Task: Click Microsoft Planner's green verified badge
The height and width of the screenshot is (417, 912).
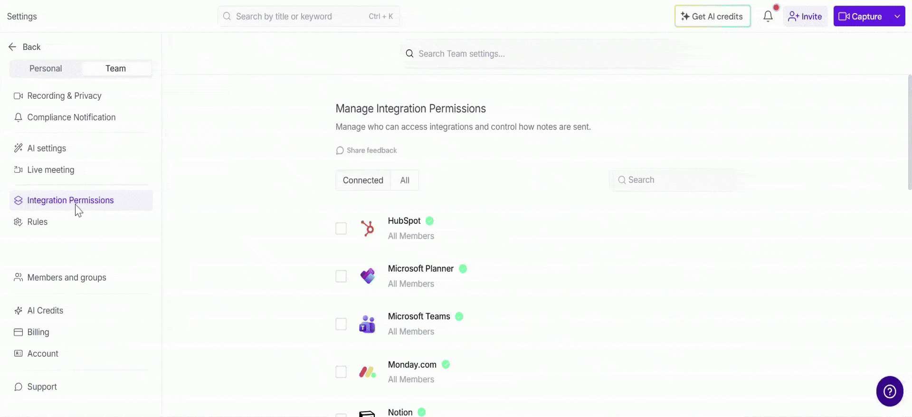Action: tap(463, 269)
